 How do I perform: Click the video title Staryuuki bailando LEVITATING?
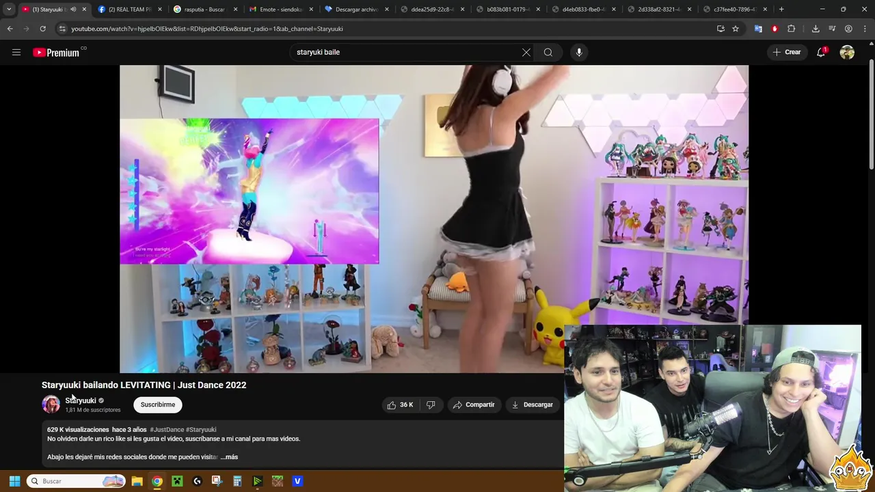[144, 385]
